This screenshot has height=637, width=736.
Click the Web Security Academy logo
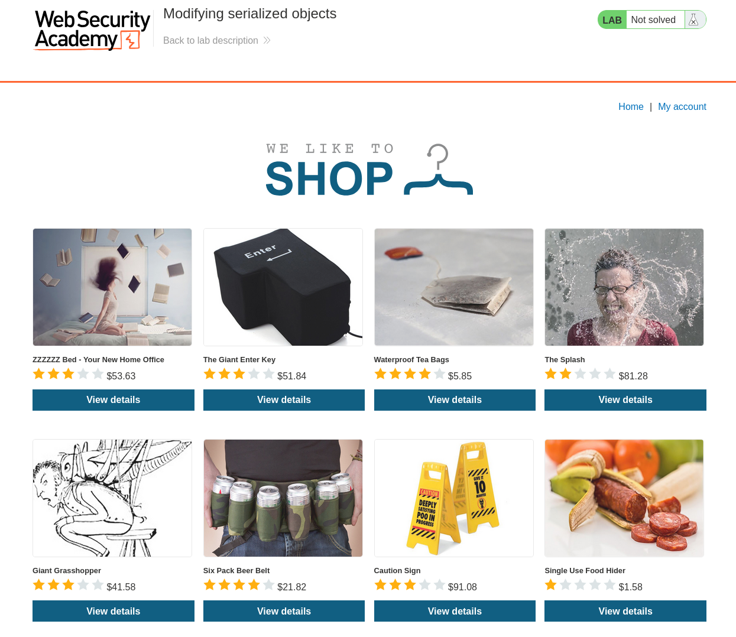[92, 30]
